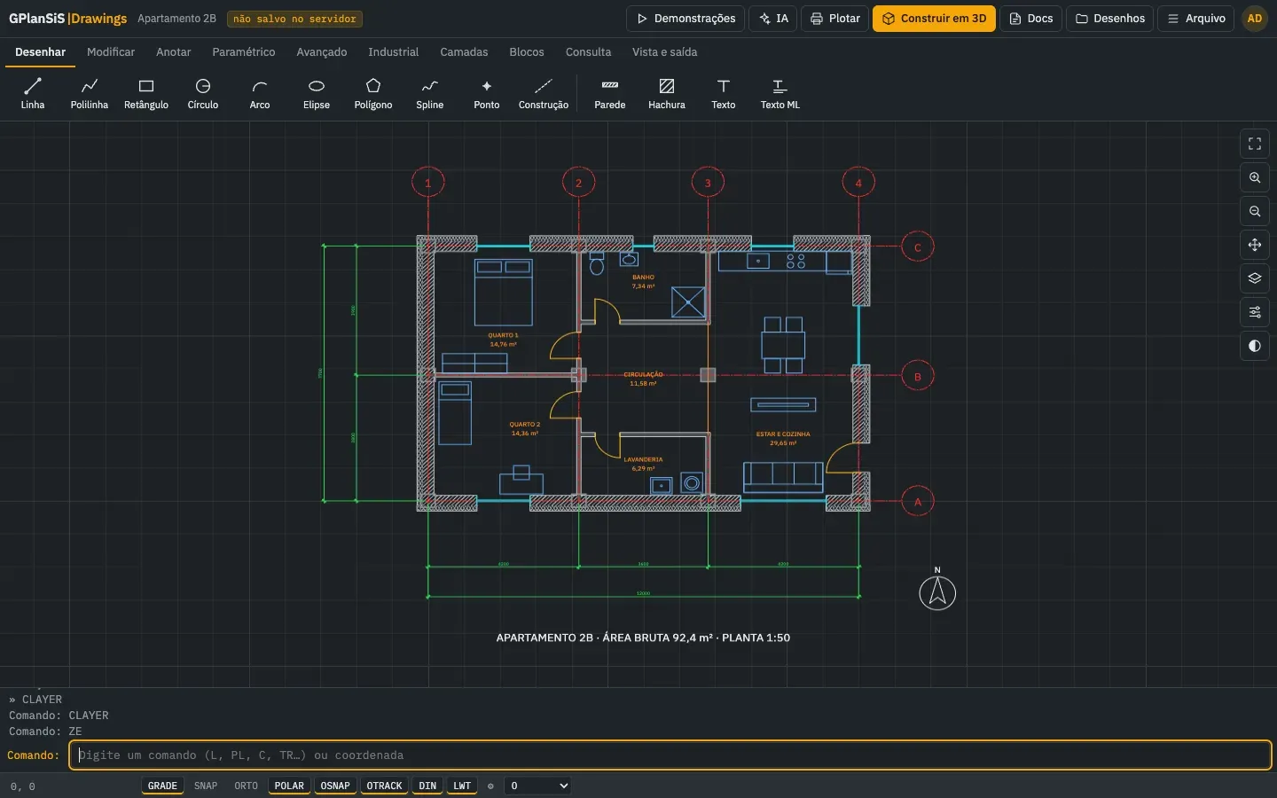The width and height of the screenshot is (1277, 798).
Task: Toggle POLAR tracking
Action: tap(289, 786)
